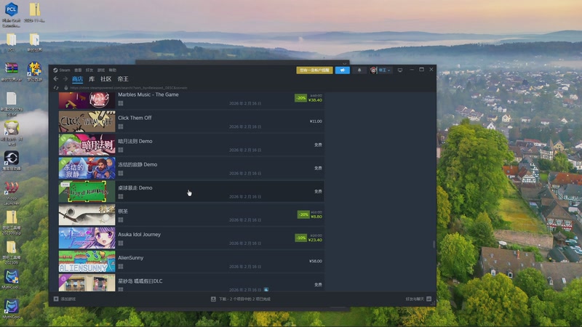
Task: Click the Steam store page scrollbar thumb
Action: (434, 245)
